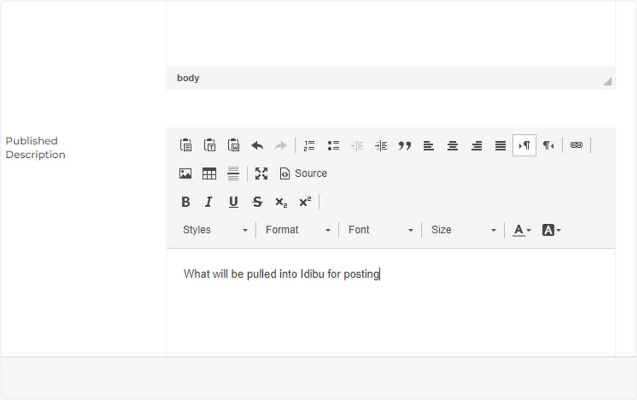Maximize the editor

[x=261, y=173]
